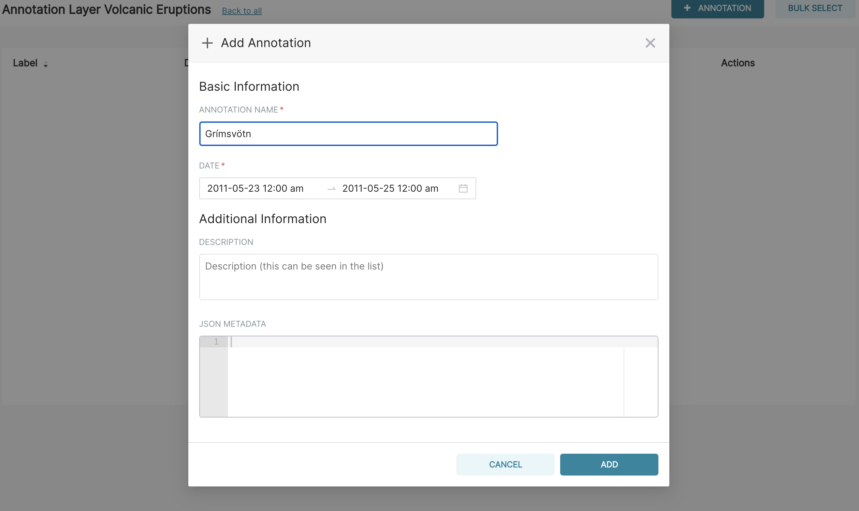This screenshot has height=511, width=859.
Task: Close the Add Annotation dialog
Action: tap(650, 43)
